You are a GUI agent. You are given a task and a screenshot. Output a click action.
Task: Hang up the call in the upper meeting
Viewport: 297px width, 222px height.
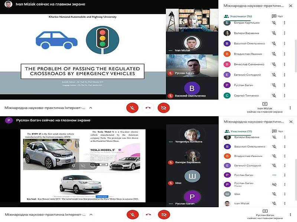[148, 108]
